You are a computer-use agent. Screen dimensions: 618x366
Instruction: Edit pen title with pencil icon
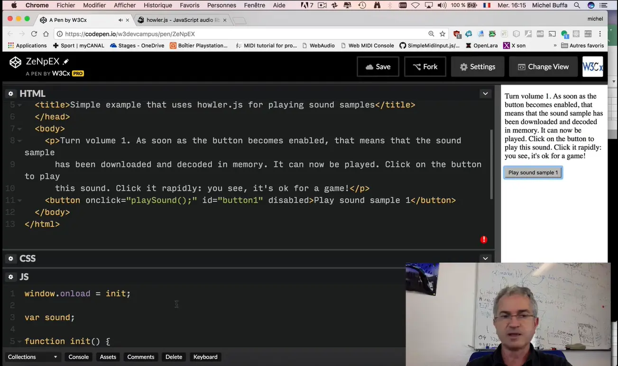(66, 62)
